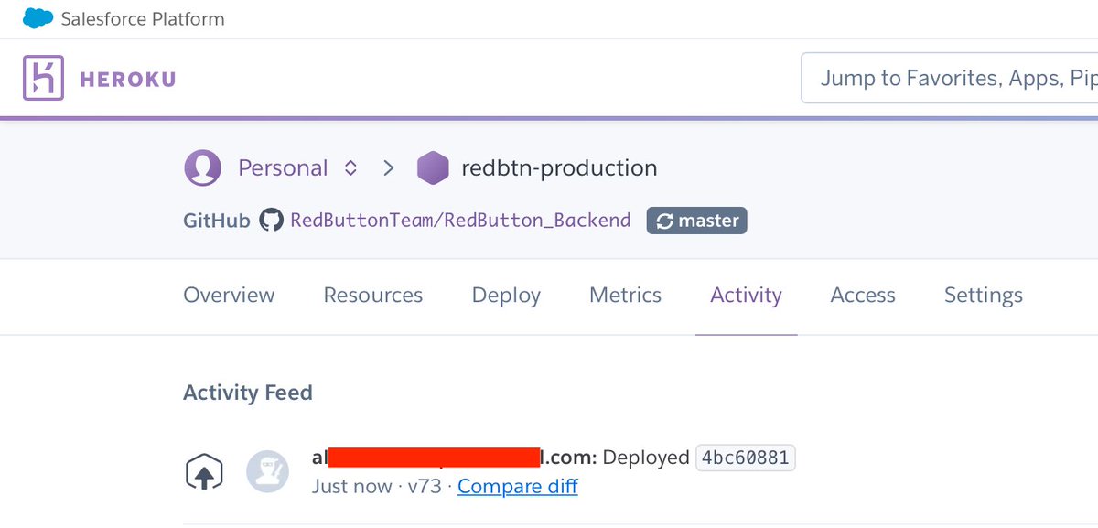Click the deploy upload arrow icon
Screen dimensions: 1098x528
tap(204, 472)
